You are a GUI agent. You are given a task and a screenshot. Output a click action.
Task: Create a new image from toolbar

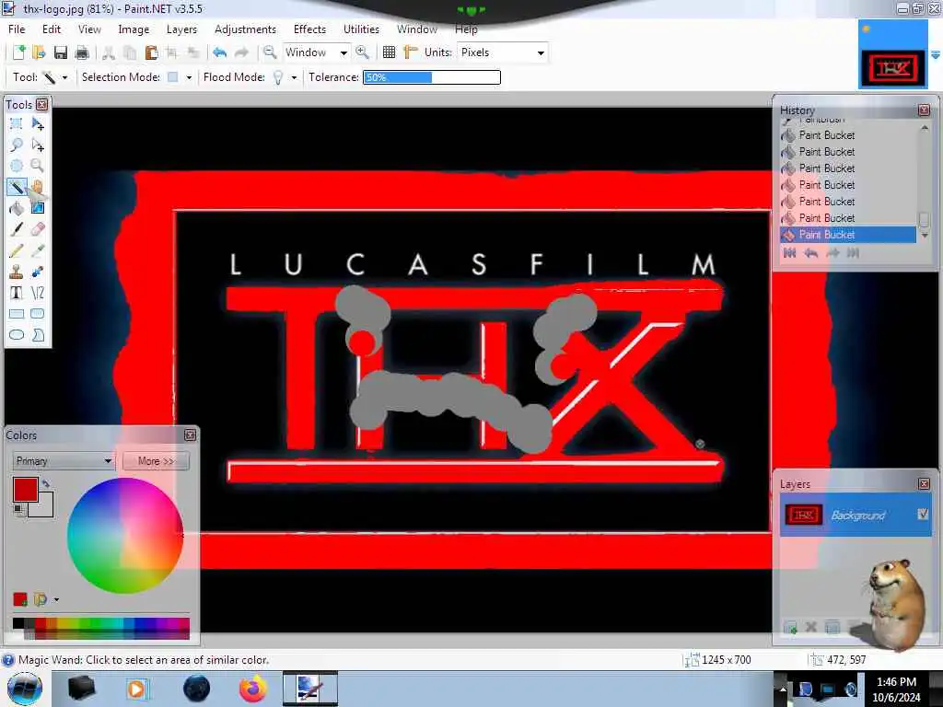click(x=18, y=52)
